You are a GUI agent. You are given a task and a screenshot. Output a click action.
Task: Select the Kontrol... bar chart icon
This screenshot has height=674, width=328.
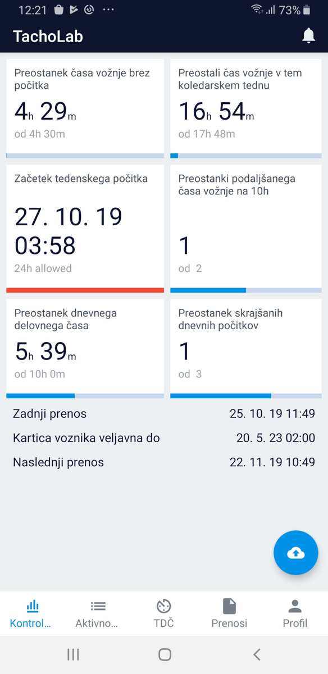pyautogui.click(x=33, y=606)
